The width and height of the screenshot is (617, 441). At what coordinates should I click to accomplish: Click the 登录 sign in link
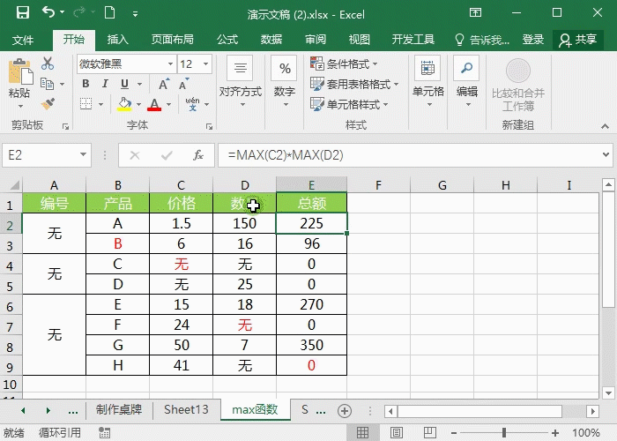coord(532,40)
